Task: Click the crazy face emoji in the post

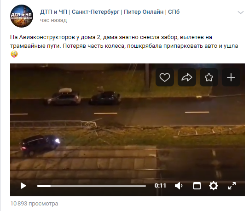Action: (14, 54)
